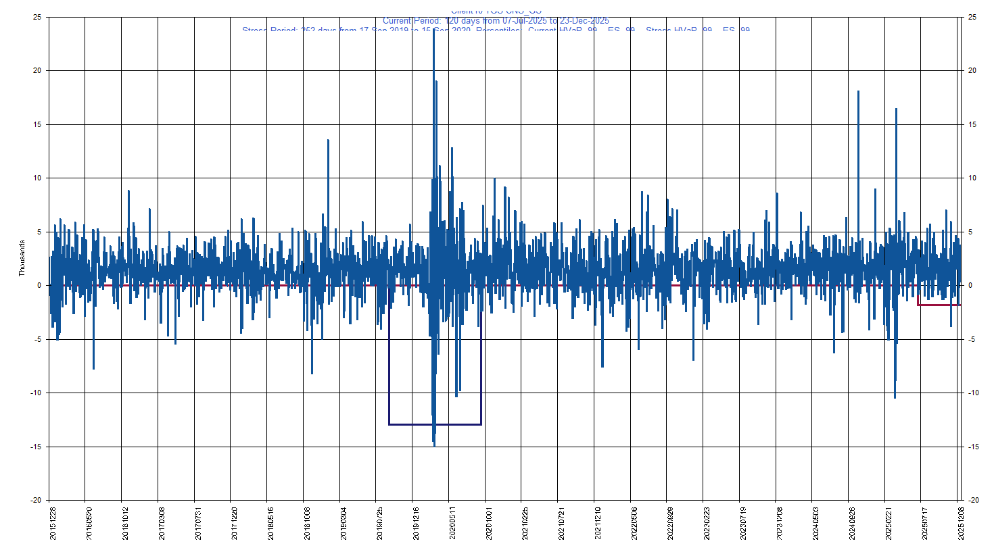Click the 'Thousands' vertical axis title
994x554 pixels.
pyautogui.click(x=22, y=258)
